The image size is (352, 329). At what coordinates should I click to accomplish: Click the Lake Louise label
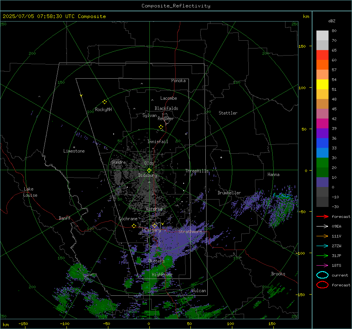pyautogui.click(x=30, y=192)
